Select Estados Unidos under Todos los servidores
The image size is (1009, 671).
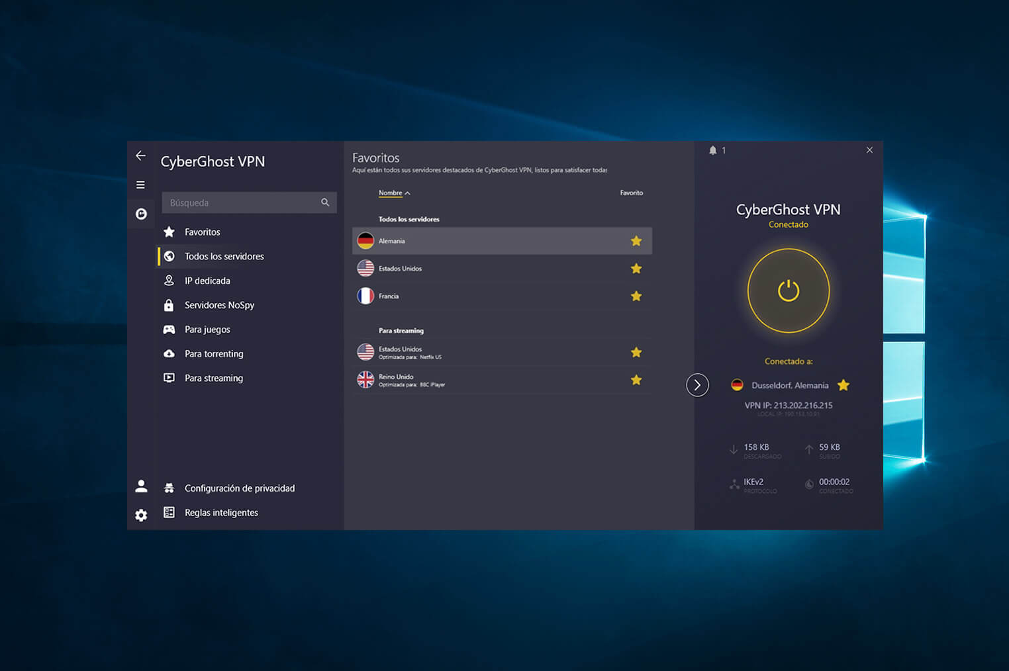(502, 269)
